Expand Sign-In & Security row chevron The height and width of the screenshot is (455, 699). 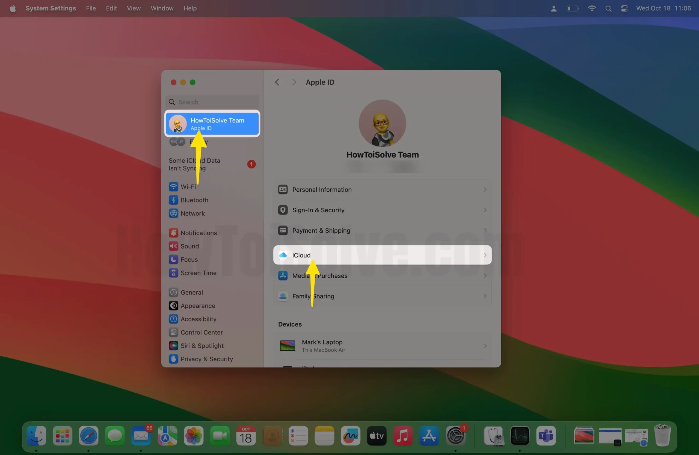(485, 210)
